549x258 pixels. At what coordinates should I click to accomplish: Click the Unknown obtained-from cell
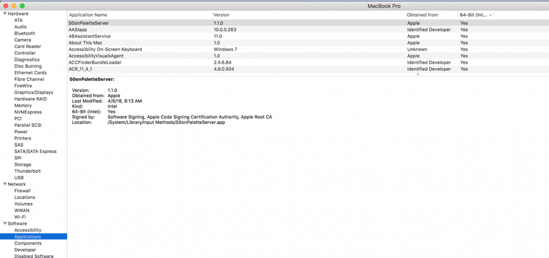417,49
